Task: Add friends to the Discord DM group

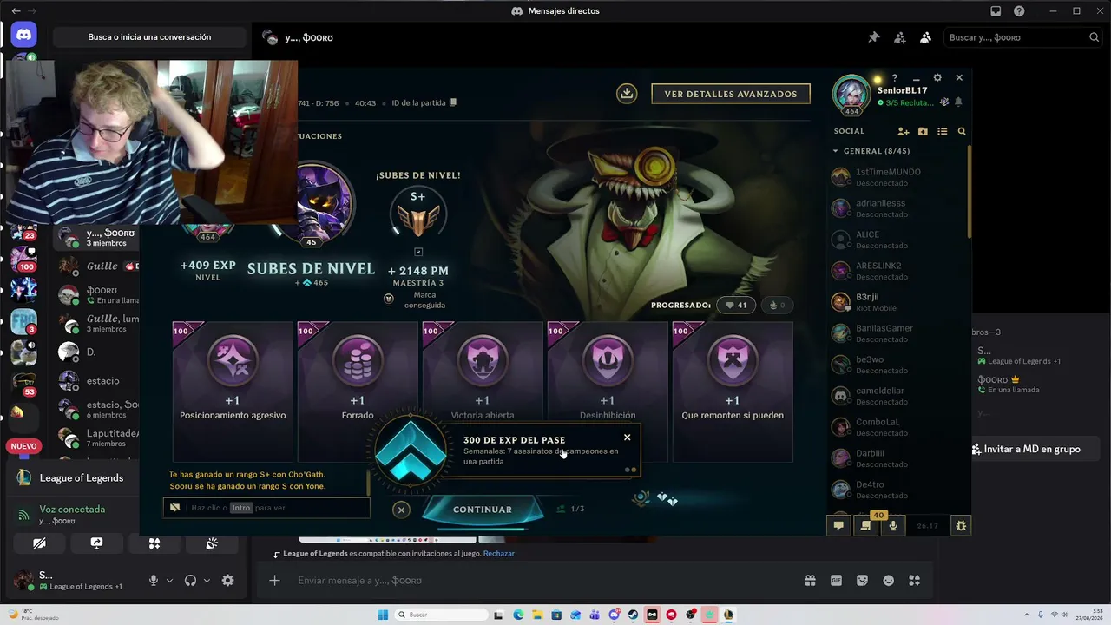Action: [x=900, y=37]
